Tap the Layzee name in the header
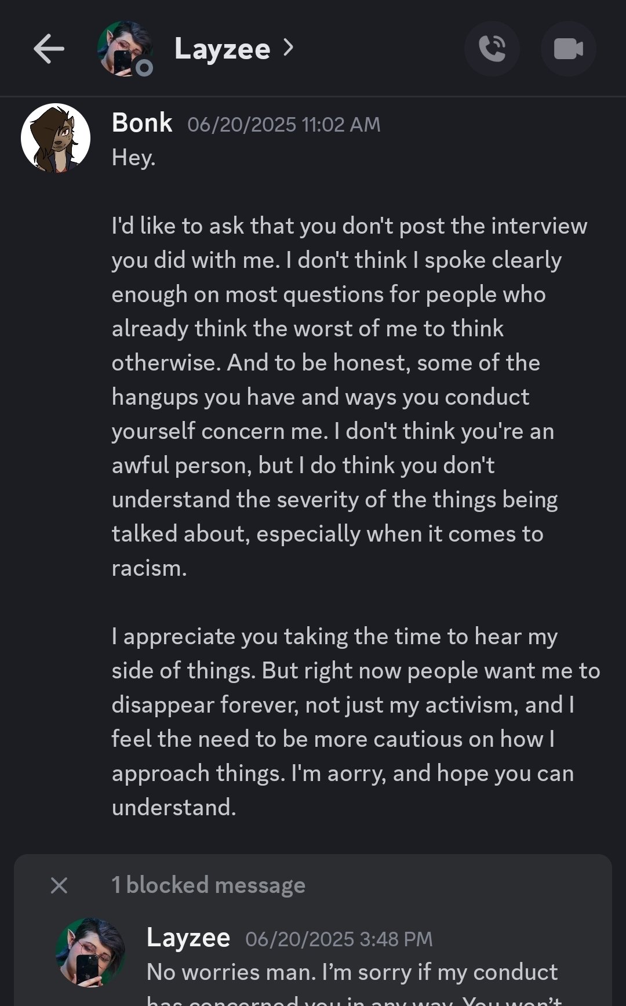This screenshot has width=626, height=1006. 223,49
